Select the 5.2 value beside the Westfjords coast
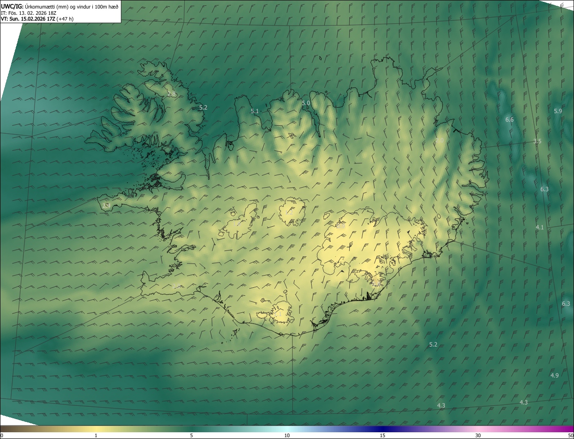 click(x=203, y=107)
